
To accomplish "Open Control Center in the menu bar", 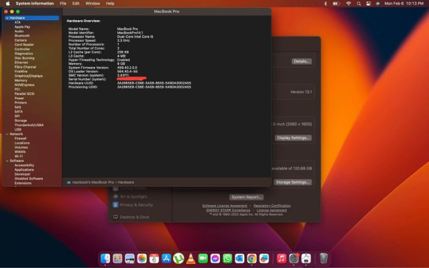I will click(369, 3).
